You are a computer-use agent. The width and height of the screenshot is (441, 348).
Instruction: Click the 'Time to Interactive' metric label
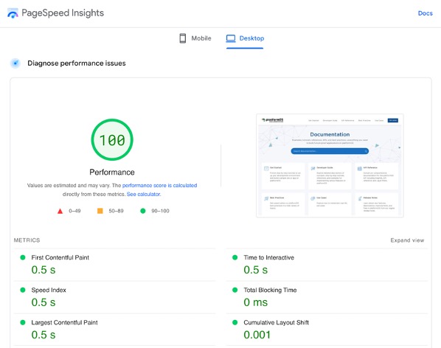(x=269, y=257)
